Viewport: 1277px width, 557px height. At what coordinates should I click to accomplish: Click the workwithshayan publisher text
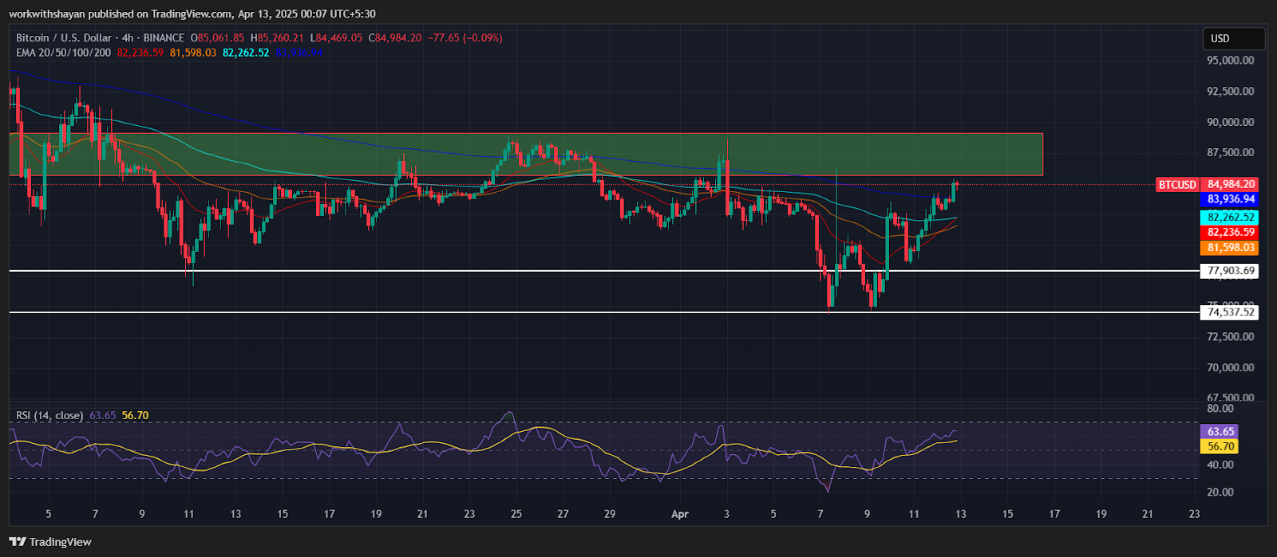tap(49, 14)
